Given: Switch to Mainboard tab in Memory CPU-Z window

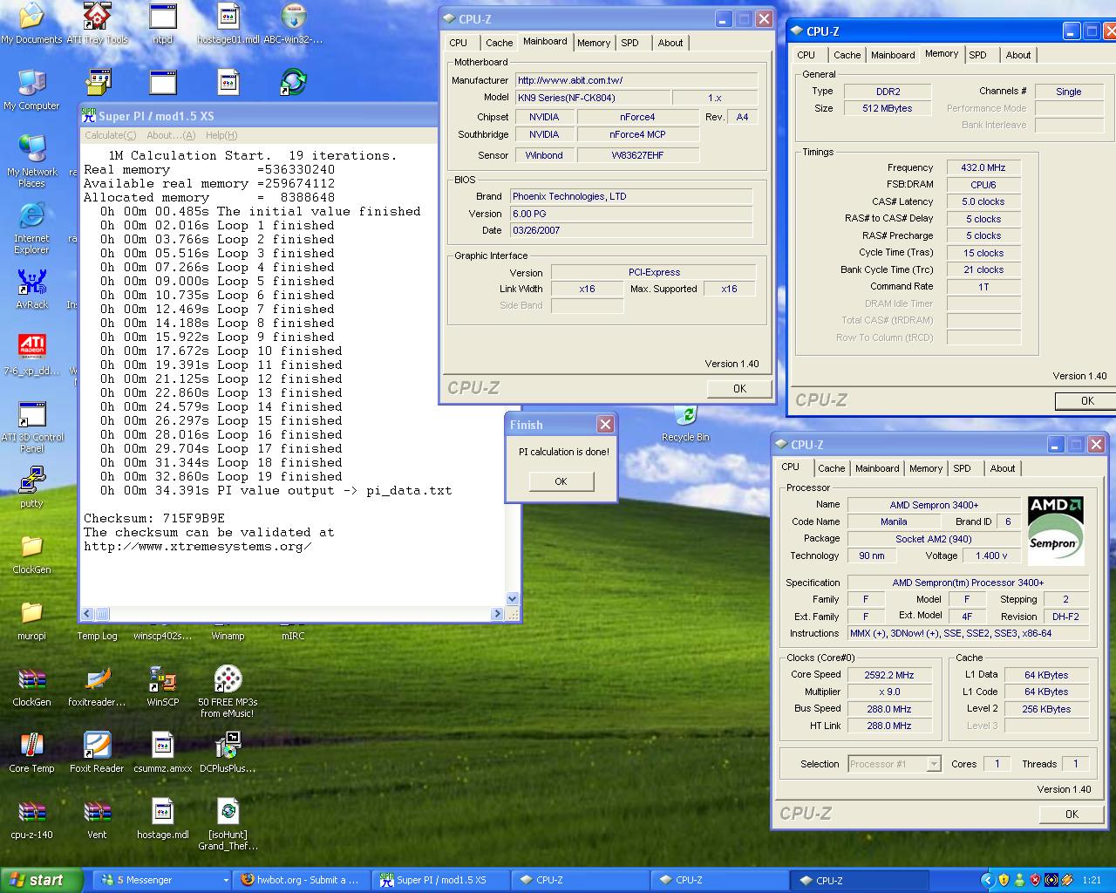Looking at the screenshot, I should click(x=894, y=55).
